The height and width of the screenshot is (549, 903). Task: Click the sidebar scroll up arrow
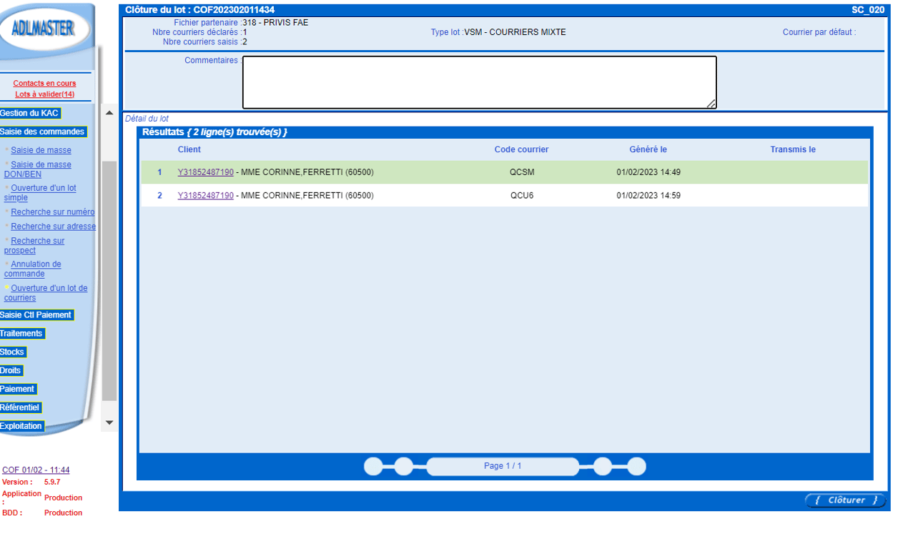(109, 113)
